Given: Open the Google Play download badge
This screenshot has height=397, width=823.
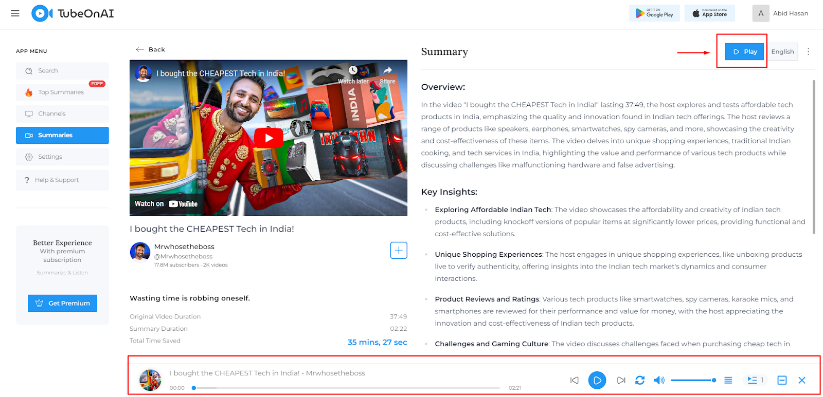Looking at the screenshot, I should (x=654, y=13).
